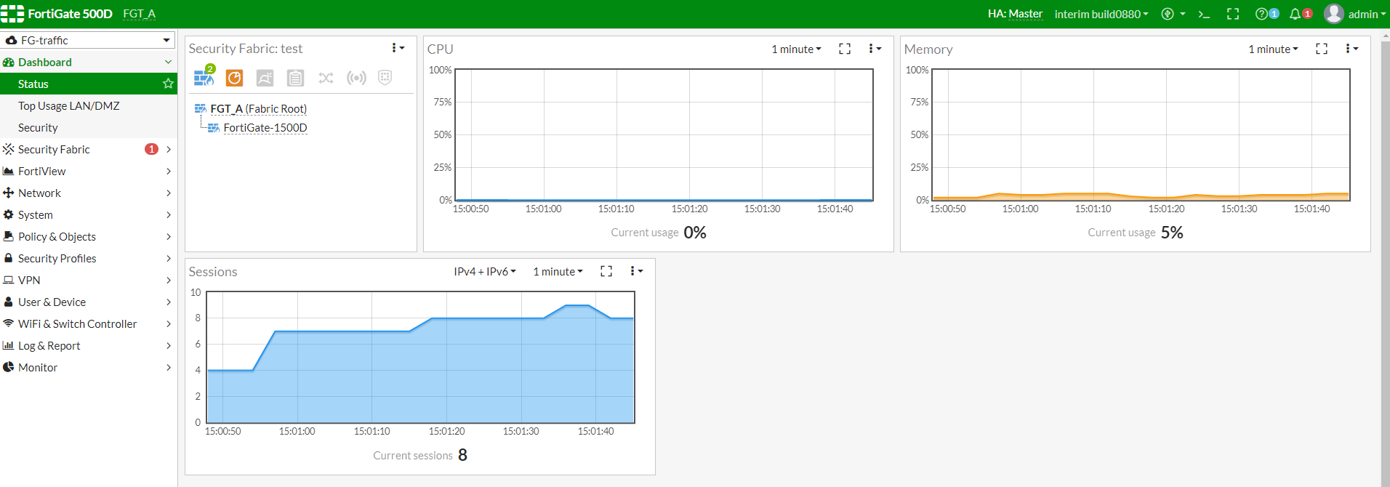Screen dimensions: 1390x487
Task: Click the Sessions chart area
Action: click(421, 358)
